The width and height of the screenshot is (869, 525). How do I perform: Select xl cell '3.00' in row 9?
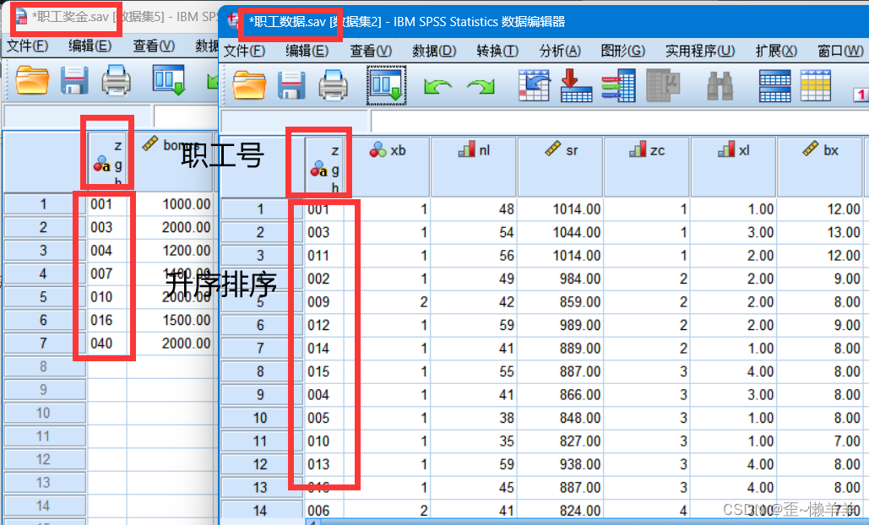pyautogui.click(x=733, y=394)
